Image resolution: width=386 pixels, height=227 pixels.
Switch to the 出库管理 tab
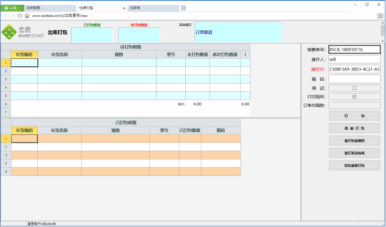50,8
